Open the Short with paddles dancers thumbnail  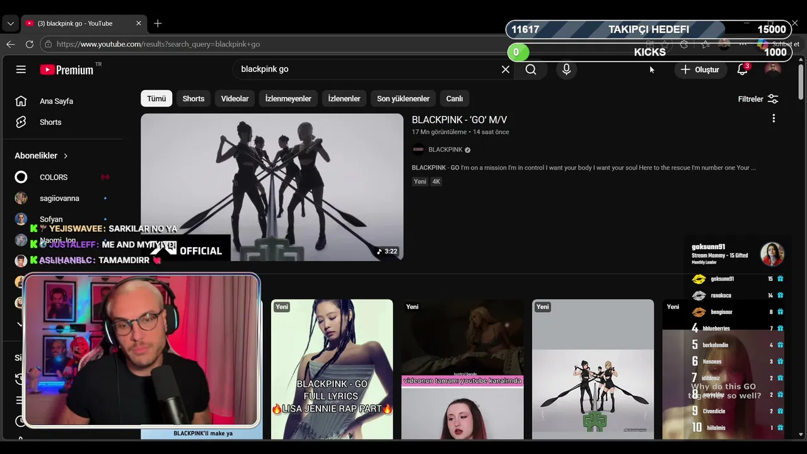point(593,369)
